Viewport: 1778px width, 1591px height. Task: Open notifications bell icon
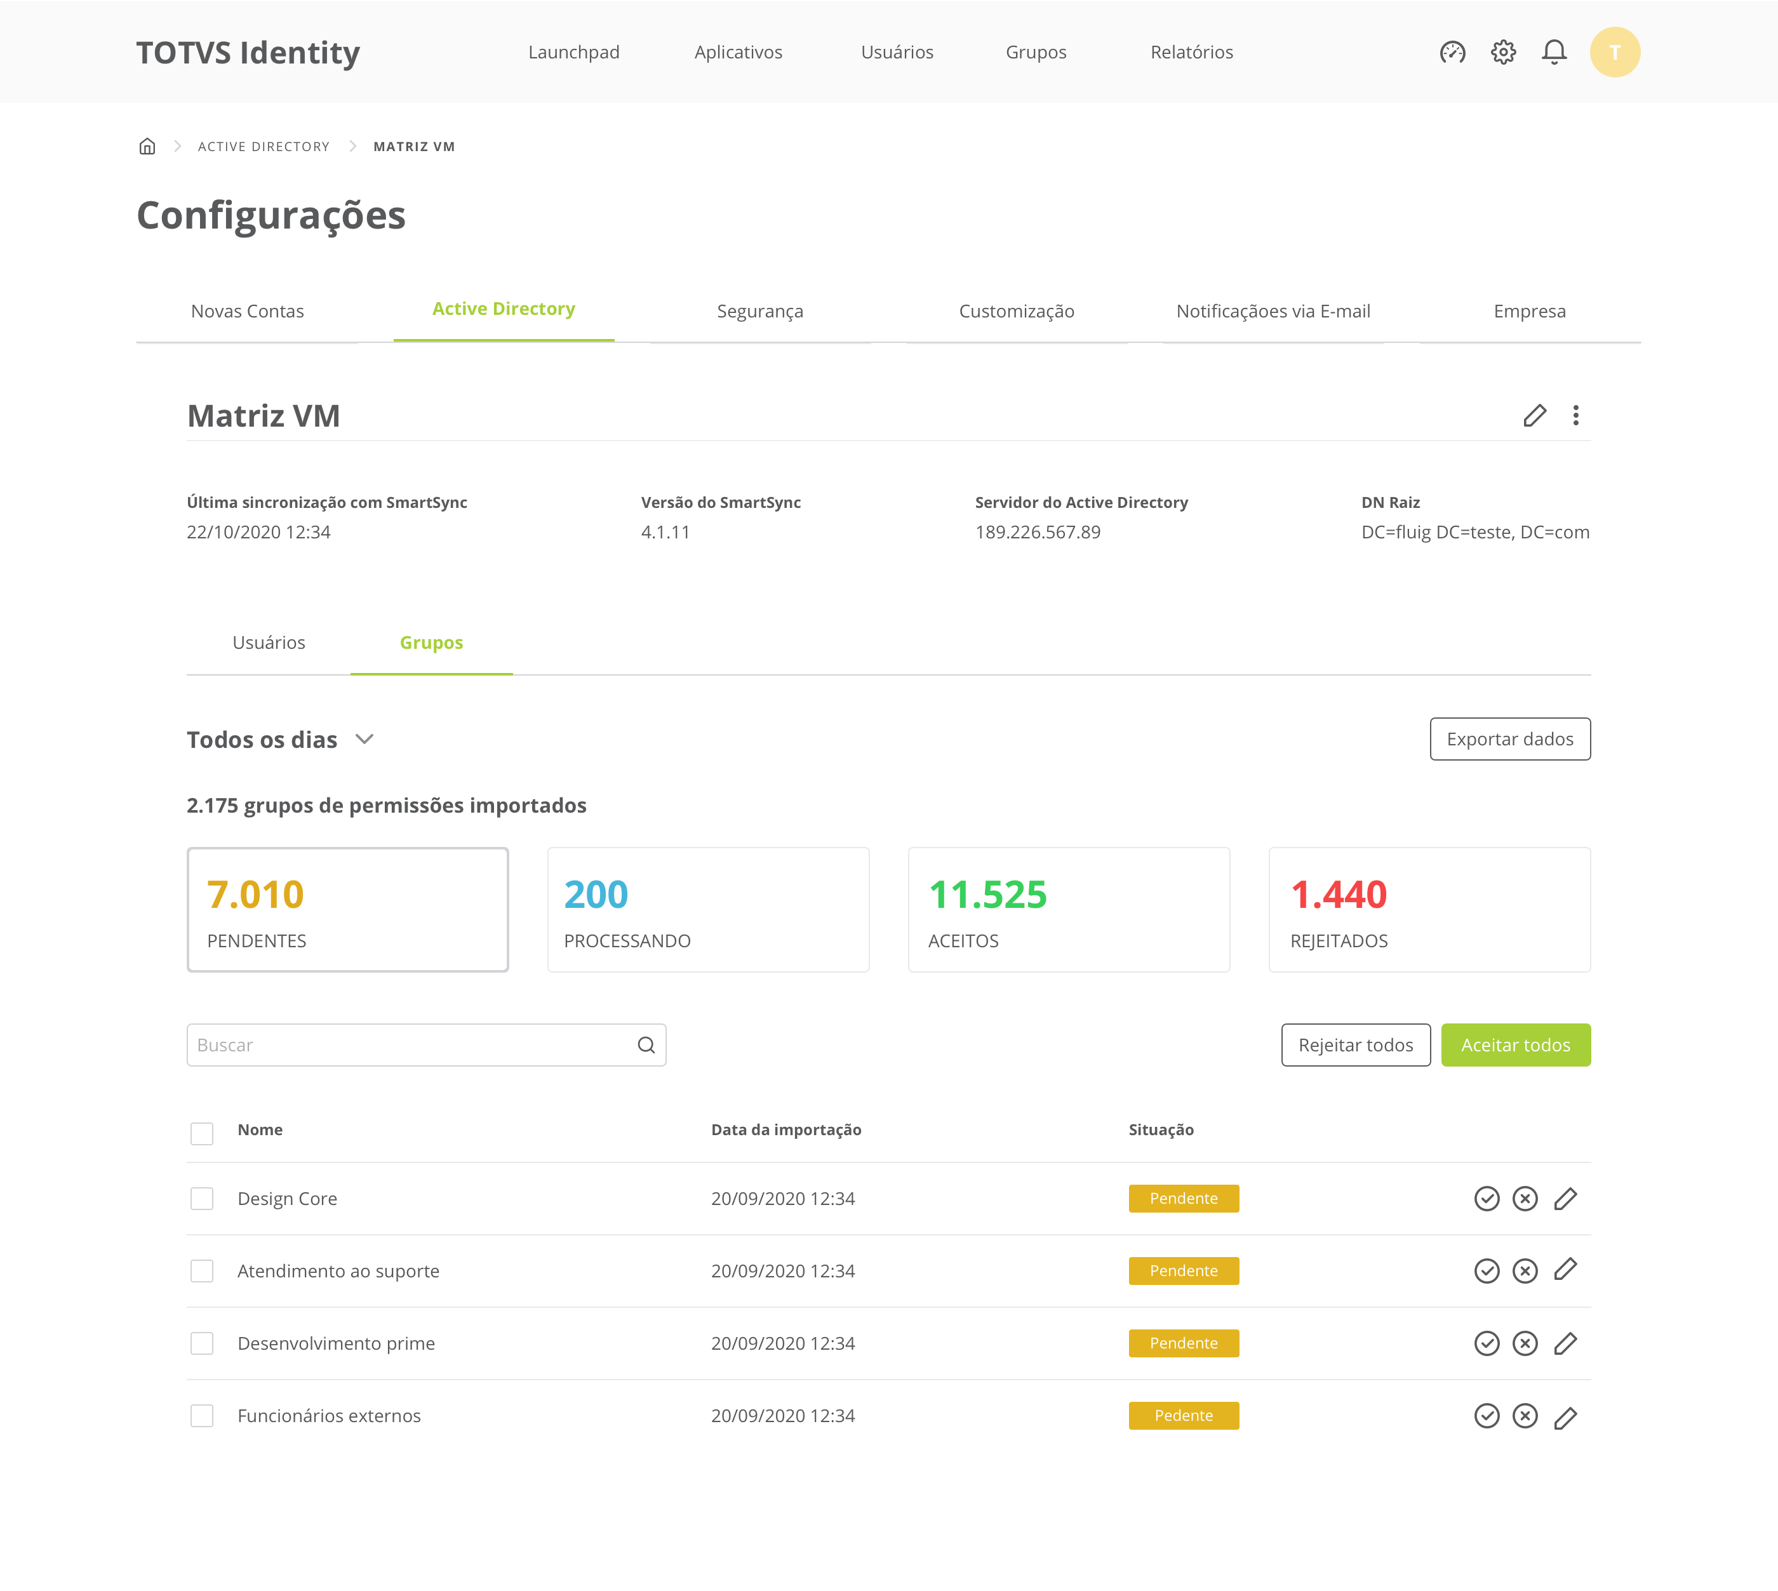[1553, 53]
